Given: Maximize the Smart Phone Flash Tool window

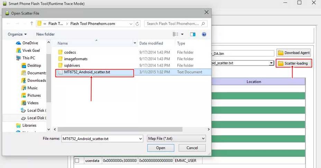Looking at the screenshot, I should click(299, 3).
